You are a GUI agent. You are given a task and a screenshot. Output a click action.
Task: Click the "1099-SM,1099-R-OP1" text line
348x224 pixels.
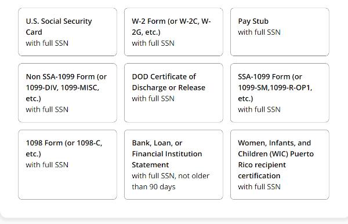click(275, 88)
